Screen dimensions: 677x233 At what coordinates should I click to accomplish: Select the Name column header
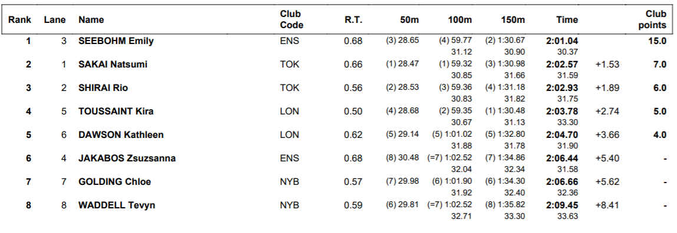(91, 20)
